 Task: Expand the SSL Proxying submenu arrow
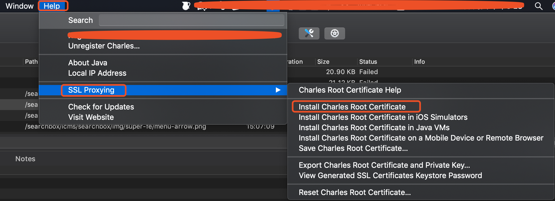point(278,90)
